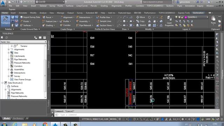224x126 pixels.
Task: Select the Stretch tool
Action: pyautogui.click(x=141, y=25)
